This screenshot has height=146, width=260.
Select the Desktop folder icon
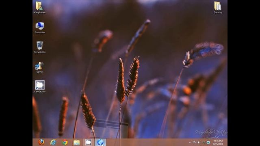pyautogui.click(x=218, y=8)
